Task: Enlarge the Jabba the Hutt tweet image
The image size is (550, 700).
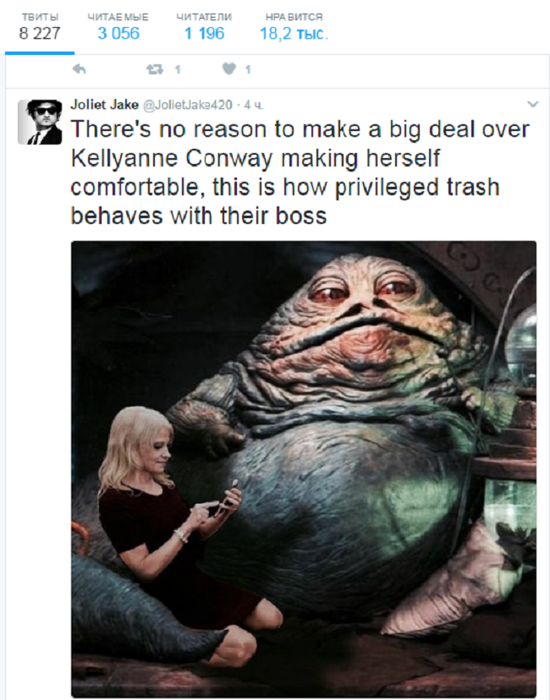Action: (x=304, y=468)
